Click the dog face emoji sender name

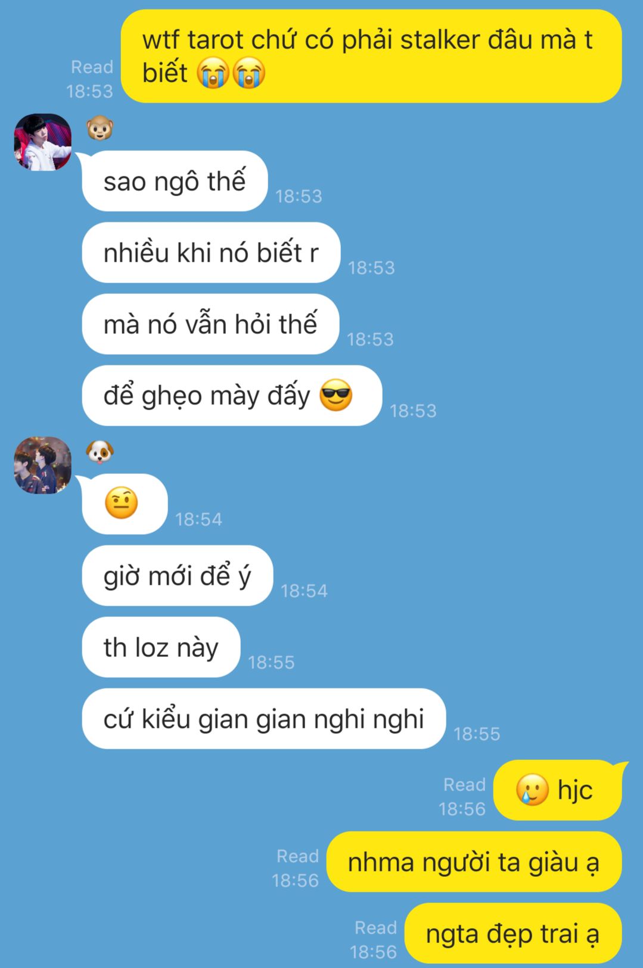[100, 451]
